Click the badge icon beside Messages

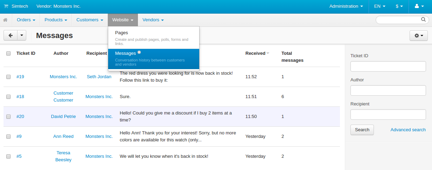[139, 52]
